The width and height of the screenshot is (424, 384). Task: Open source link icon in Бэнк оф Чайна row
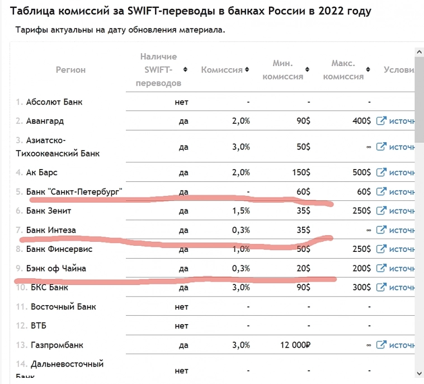tap(381, 268)
